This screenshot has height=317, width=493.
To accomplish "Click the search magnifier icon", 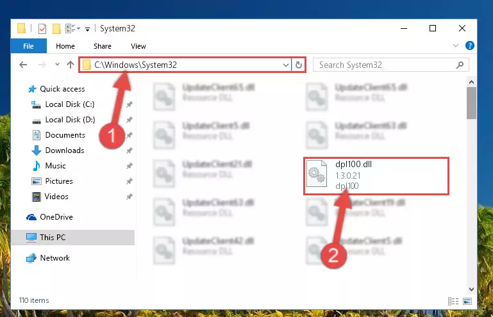I will [460, 65].
